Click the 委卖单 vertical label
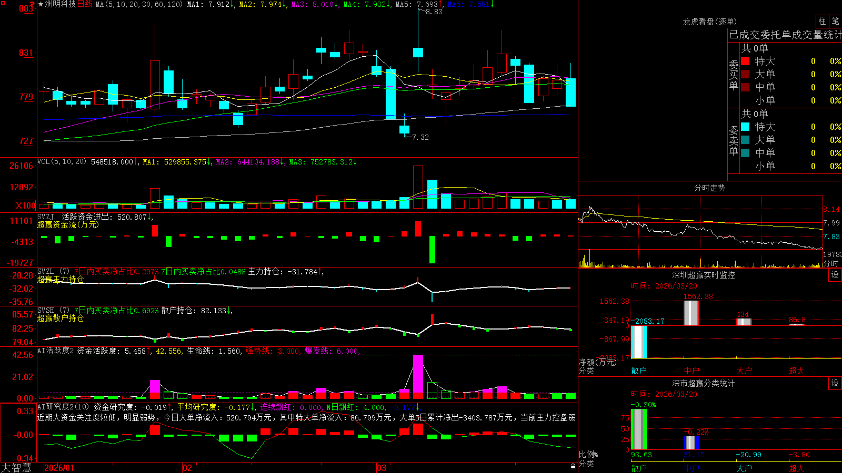 (x=734, y=140)
